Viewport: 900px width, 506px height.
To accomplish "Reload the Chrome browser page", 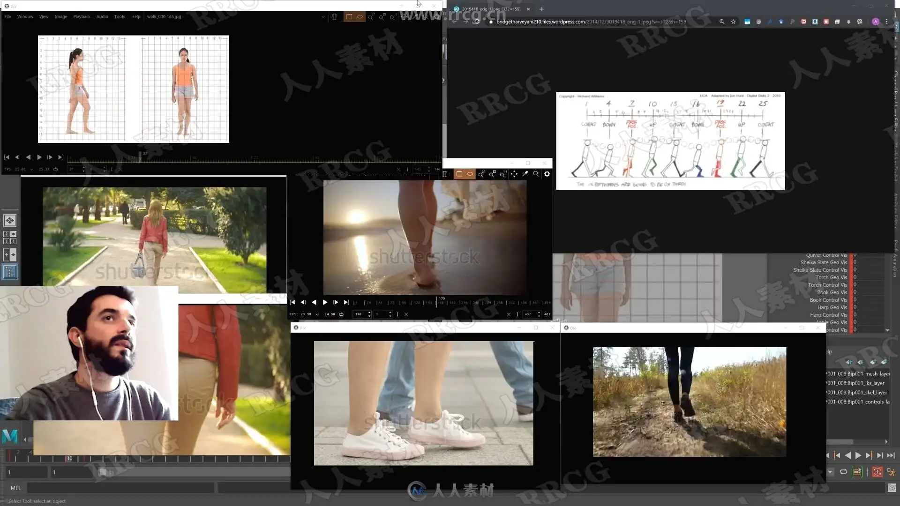I will [x=477, y=22].
